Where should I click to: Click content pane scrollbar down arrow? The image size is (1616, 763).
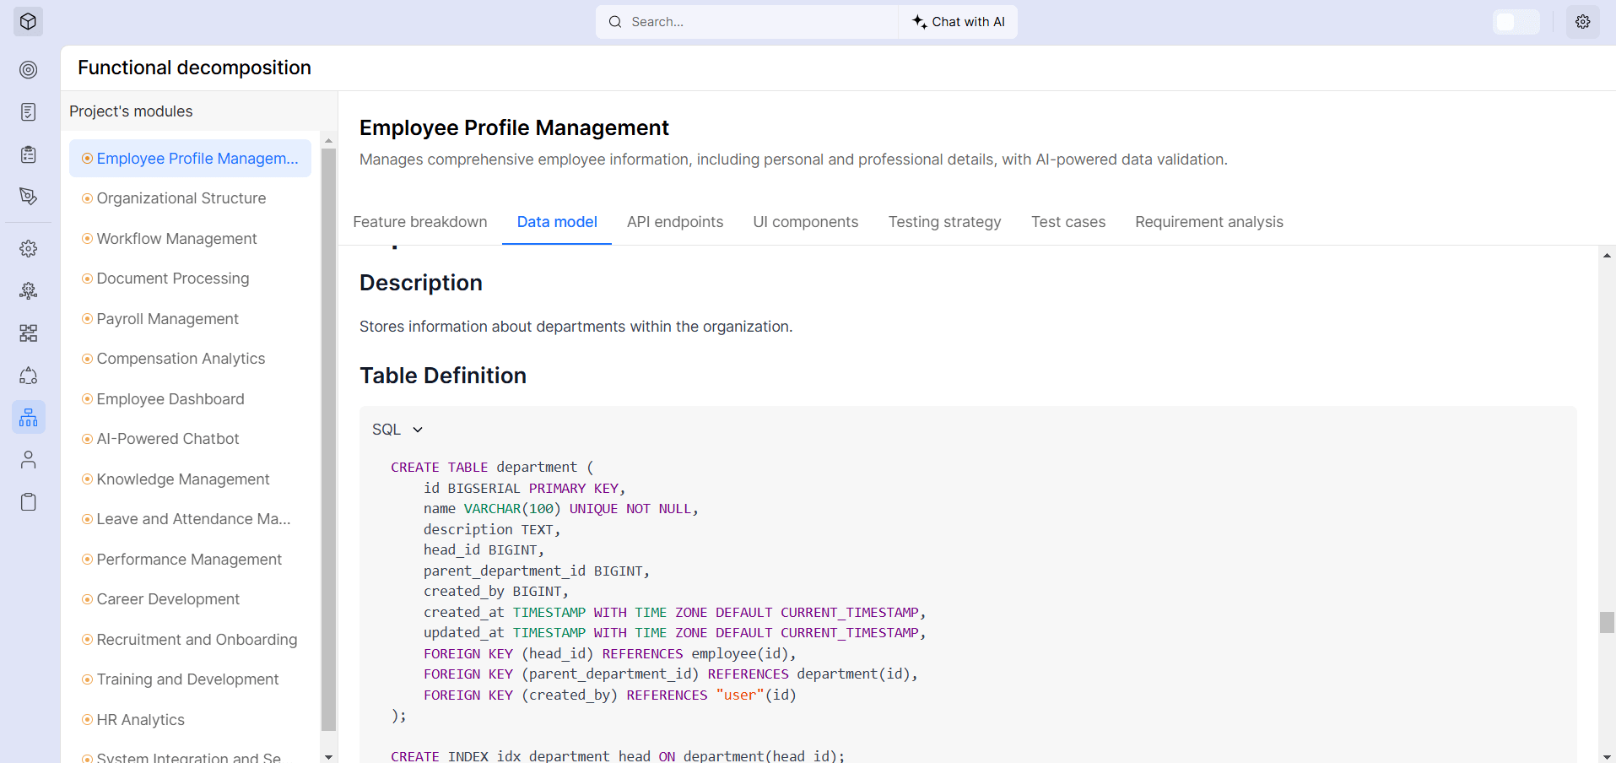[1607, 756]
